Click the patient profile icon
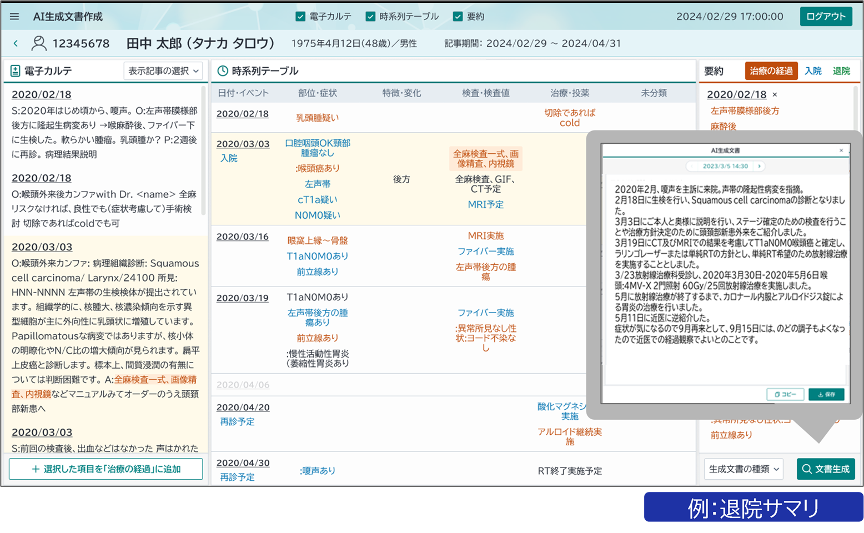The width and height of the screenshot is (864, 533). (x=38, y=43)
